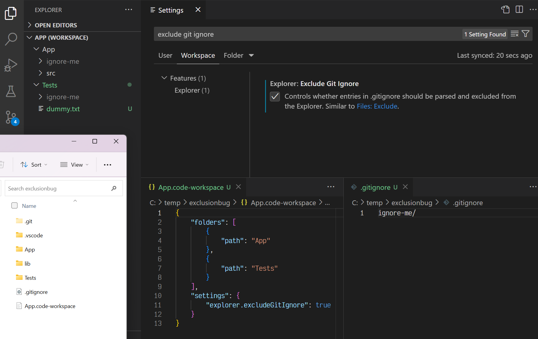Screen dimensions: 538x339
Task: Open the Sort dropdown in File Explorer
Action: tap(34, 165)
